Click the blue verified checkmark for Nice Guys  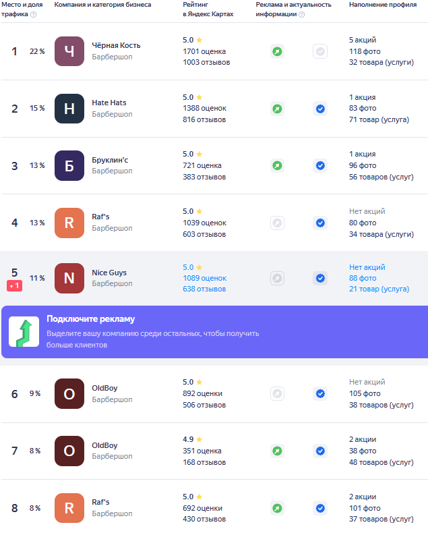[x=320, y=278]
